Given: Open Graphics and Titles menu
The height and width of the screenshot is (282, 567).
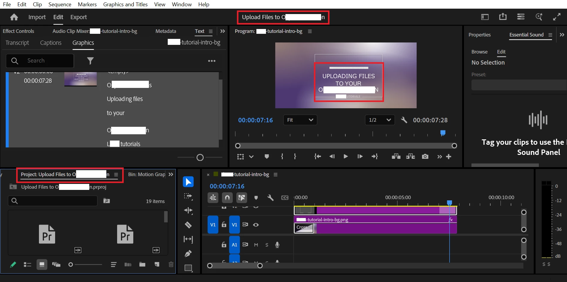Looking at the screenshot, I should [125, 4].
